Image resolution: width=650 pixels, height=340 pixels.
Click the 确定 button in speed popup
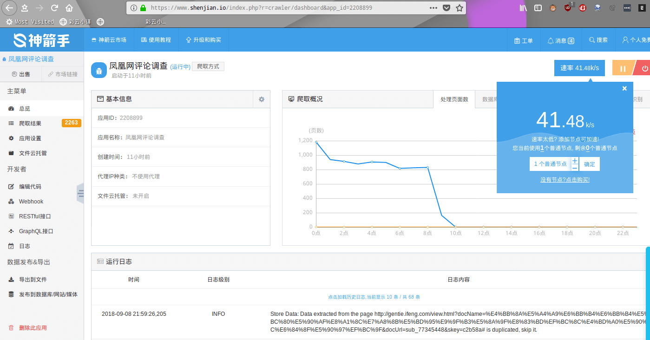click(x=590, y=164)
